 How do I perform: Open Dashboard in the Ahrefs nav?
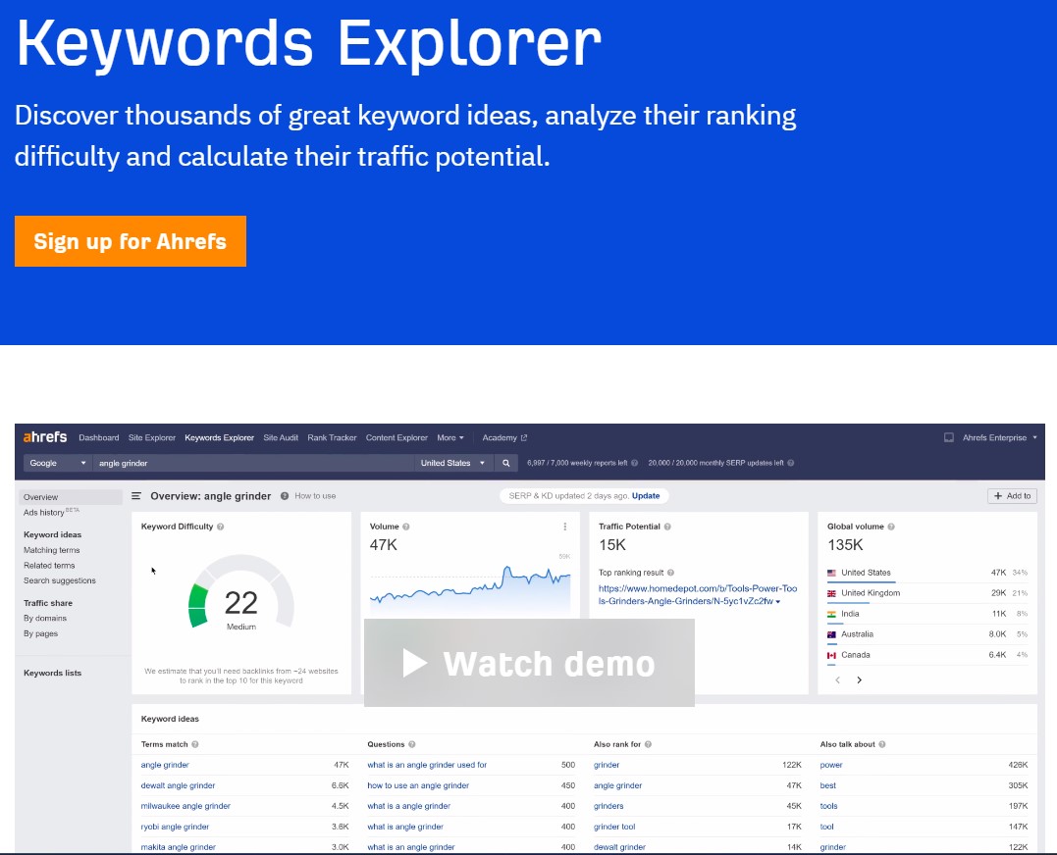(x=98, y=437)
